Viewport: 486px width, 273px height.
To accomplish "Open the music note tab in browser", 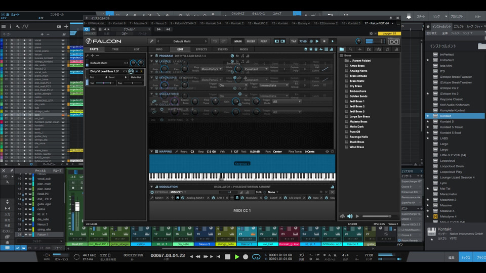I will 387,49.
